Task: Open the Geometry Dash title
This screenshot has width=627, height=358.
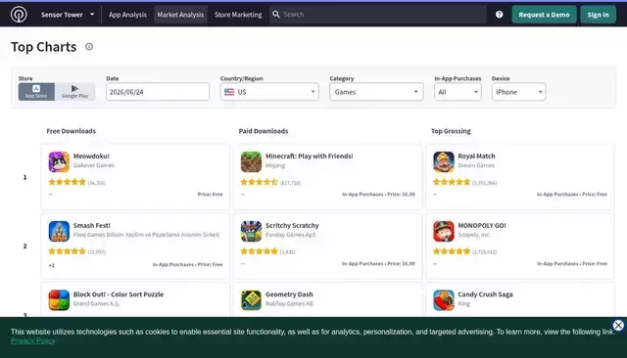Action: (289, 294)
